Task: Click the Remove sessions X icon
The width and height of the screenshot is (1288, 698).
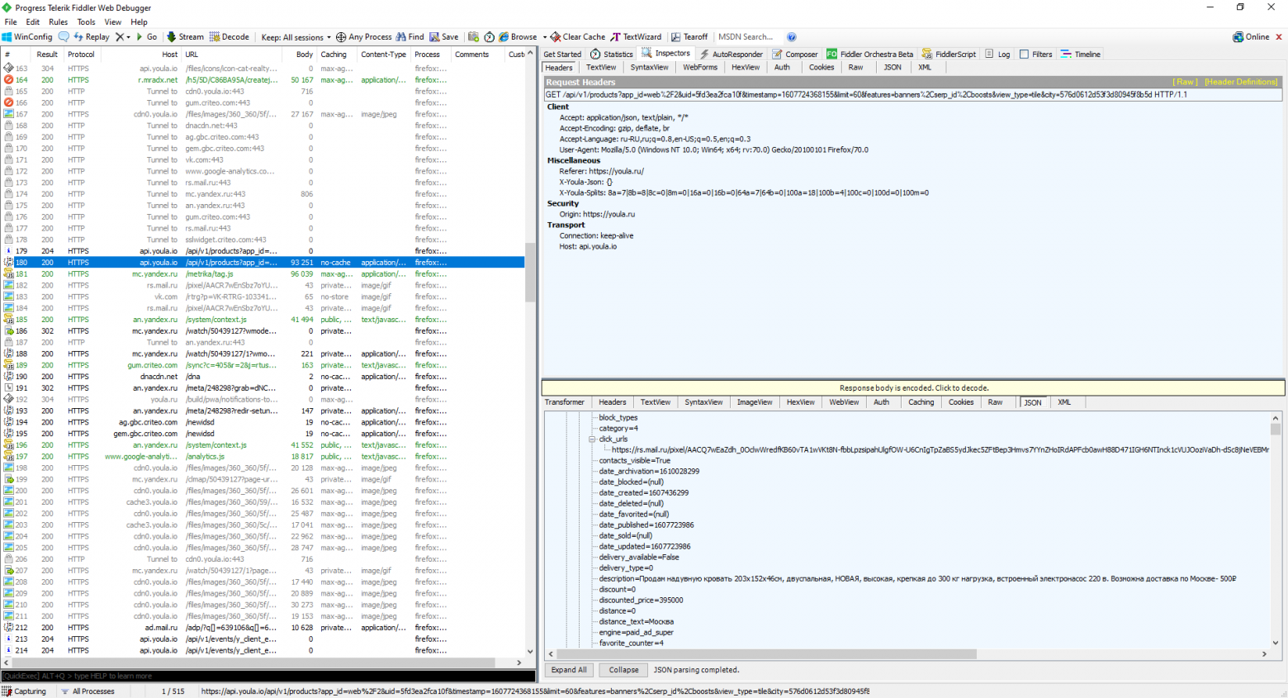Action: [122, 37]
